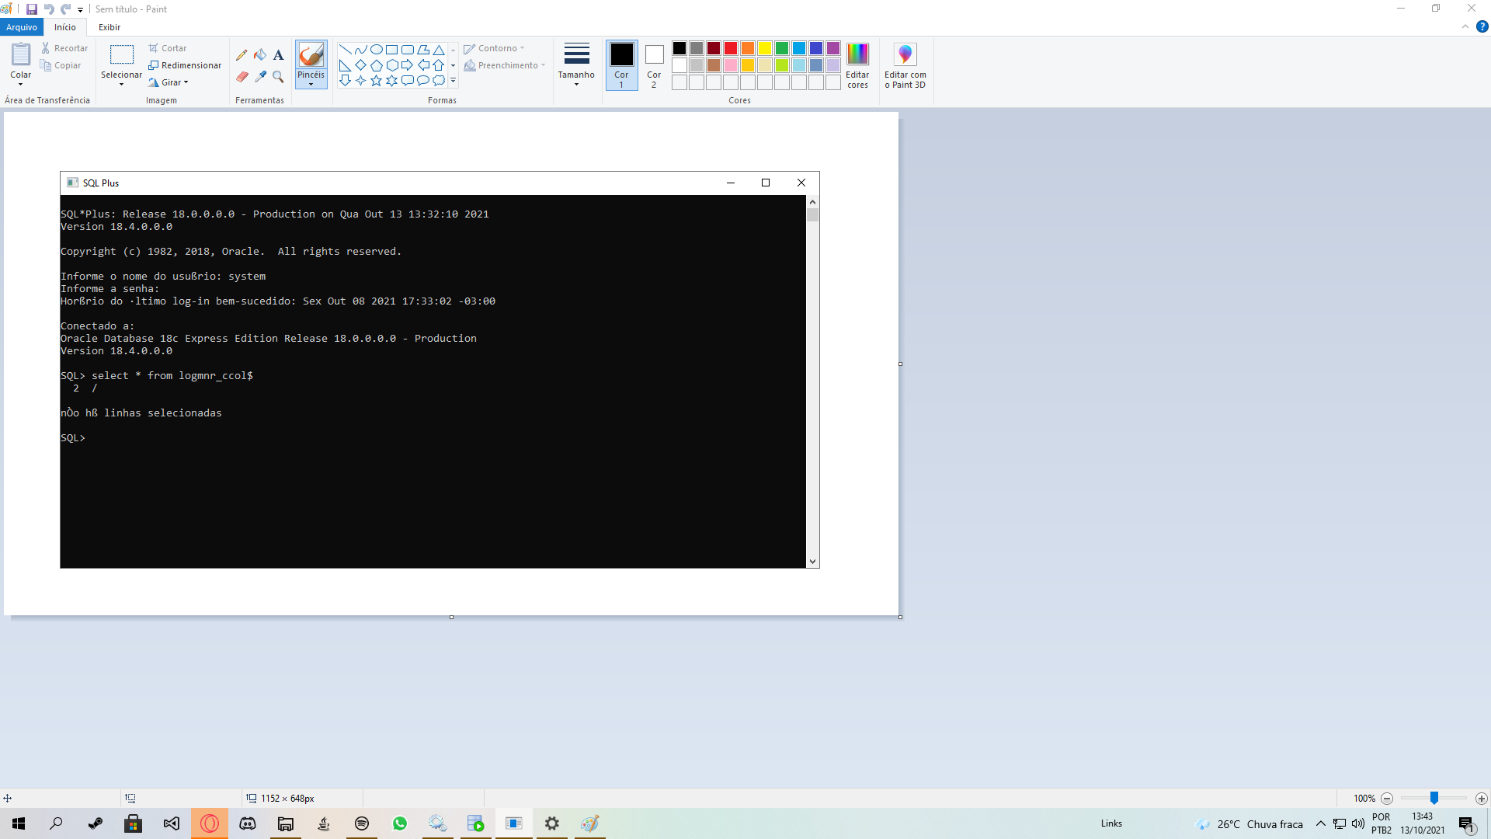This screenshot has height=839, width=1491.
Task: Click the Undo icon in title bar
Action: point(49,9)
